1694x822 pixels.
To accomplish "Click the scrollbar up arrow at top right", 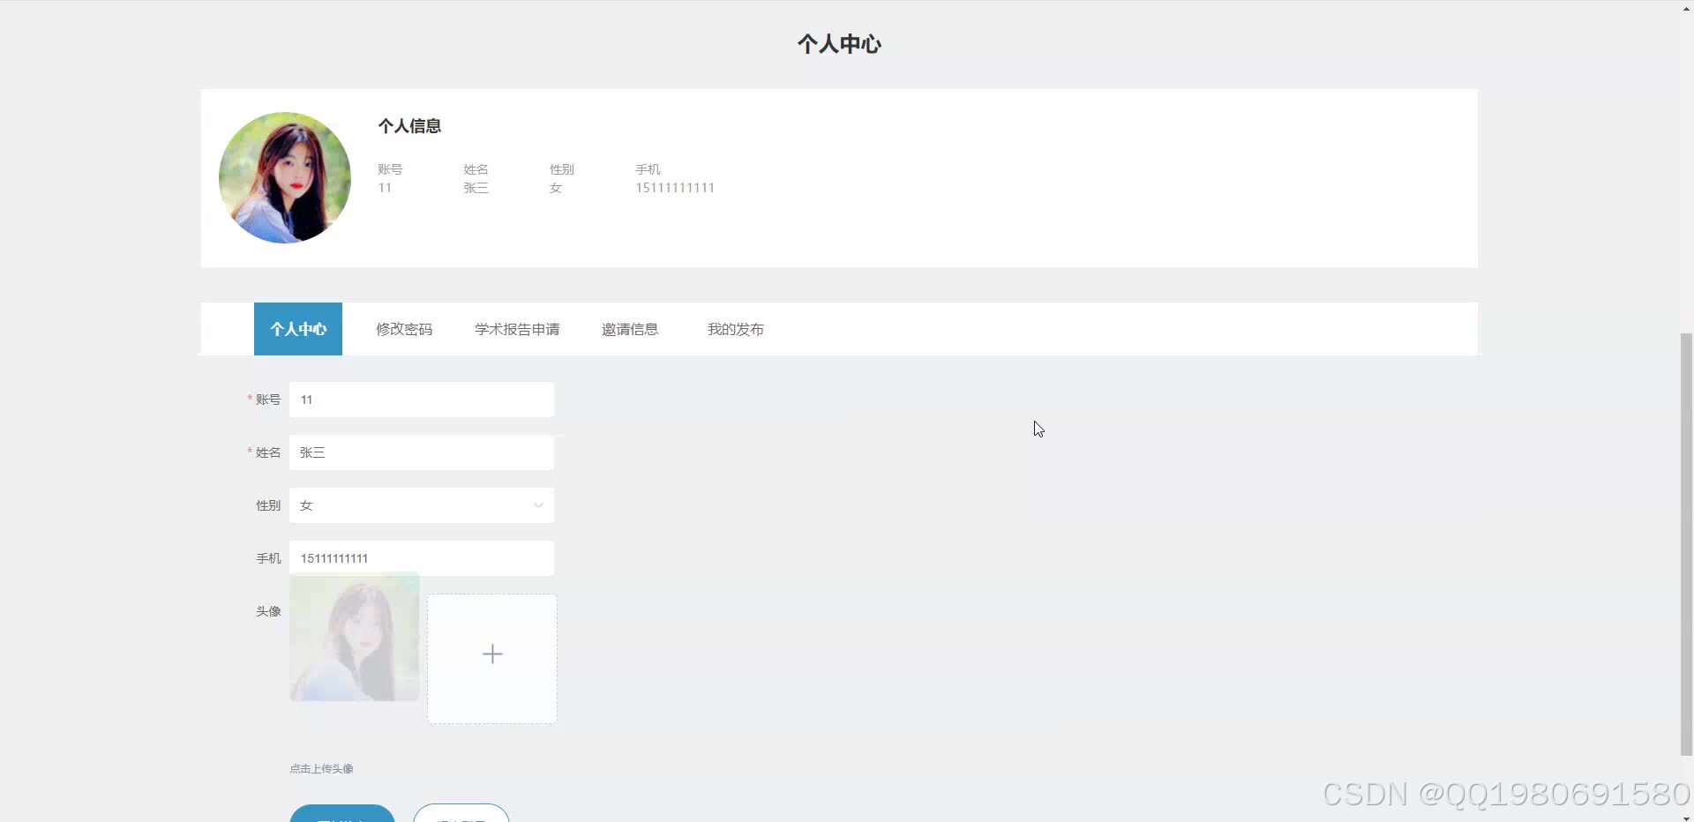I will tap(1686, 7).
